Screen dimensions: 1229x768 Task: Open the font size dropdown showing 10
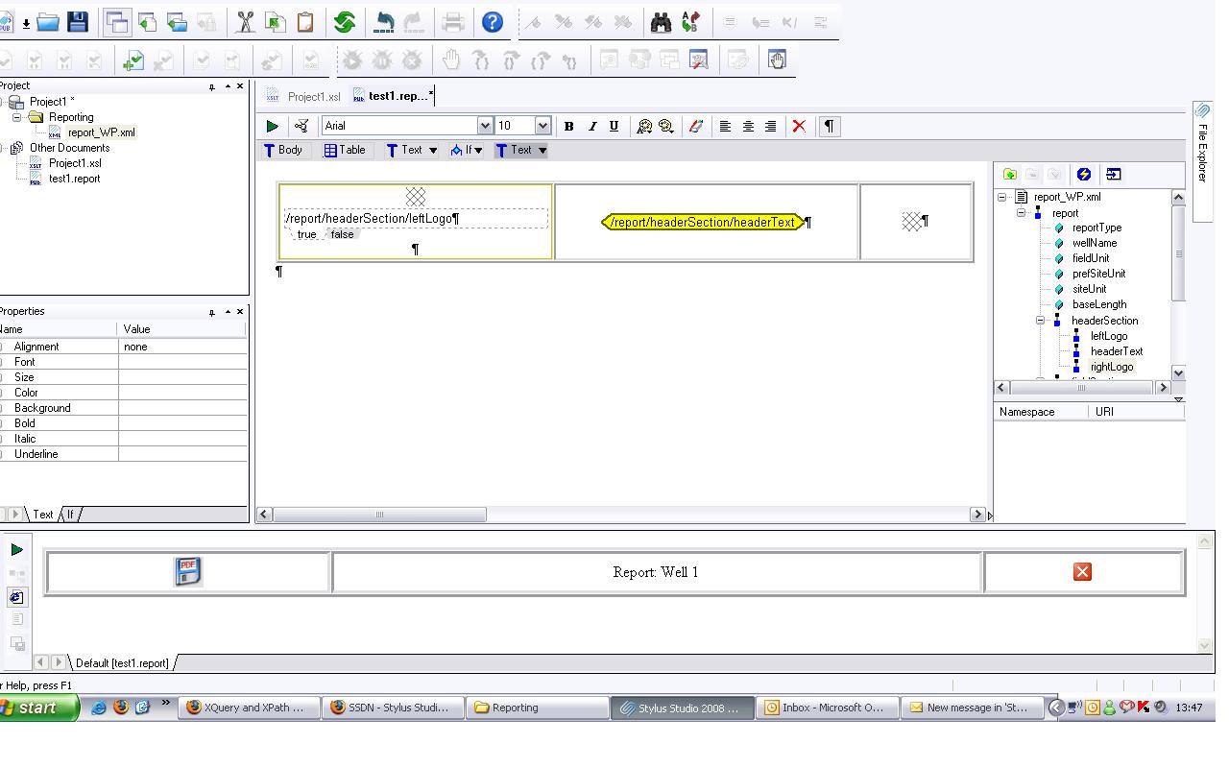point(542,126)
